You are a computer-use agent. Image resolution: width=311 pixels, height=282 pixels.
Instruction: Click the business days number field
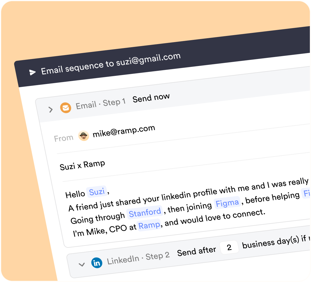(229, 247)
